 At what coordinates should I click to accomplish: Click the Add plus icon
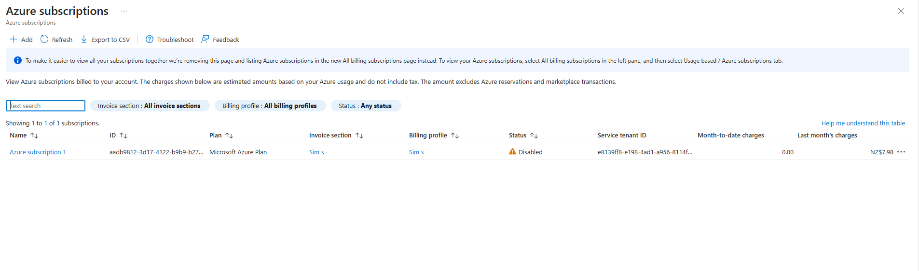(14, 39)
